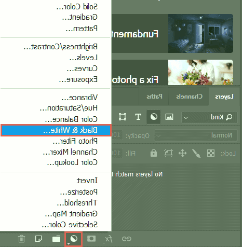Toggle the adjustment layer filter icon
242x247 pixels.
pyautogui.click(x=154, y=117)
